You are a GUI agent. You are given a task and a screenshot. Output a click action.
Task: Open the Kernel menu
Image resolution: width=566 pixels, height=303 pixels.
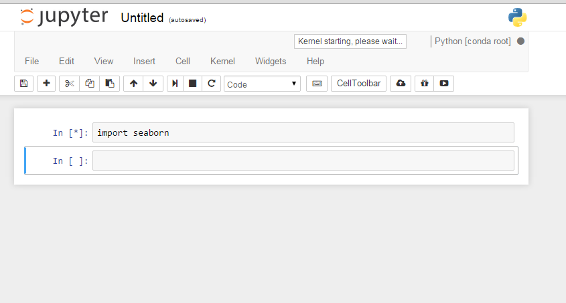tap(222, 61)
